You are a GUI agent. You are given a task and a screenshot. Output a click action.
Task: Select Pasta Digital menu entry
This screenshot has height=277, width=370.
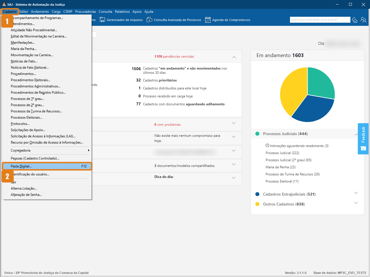click(x=47, y=166)
